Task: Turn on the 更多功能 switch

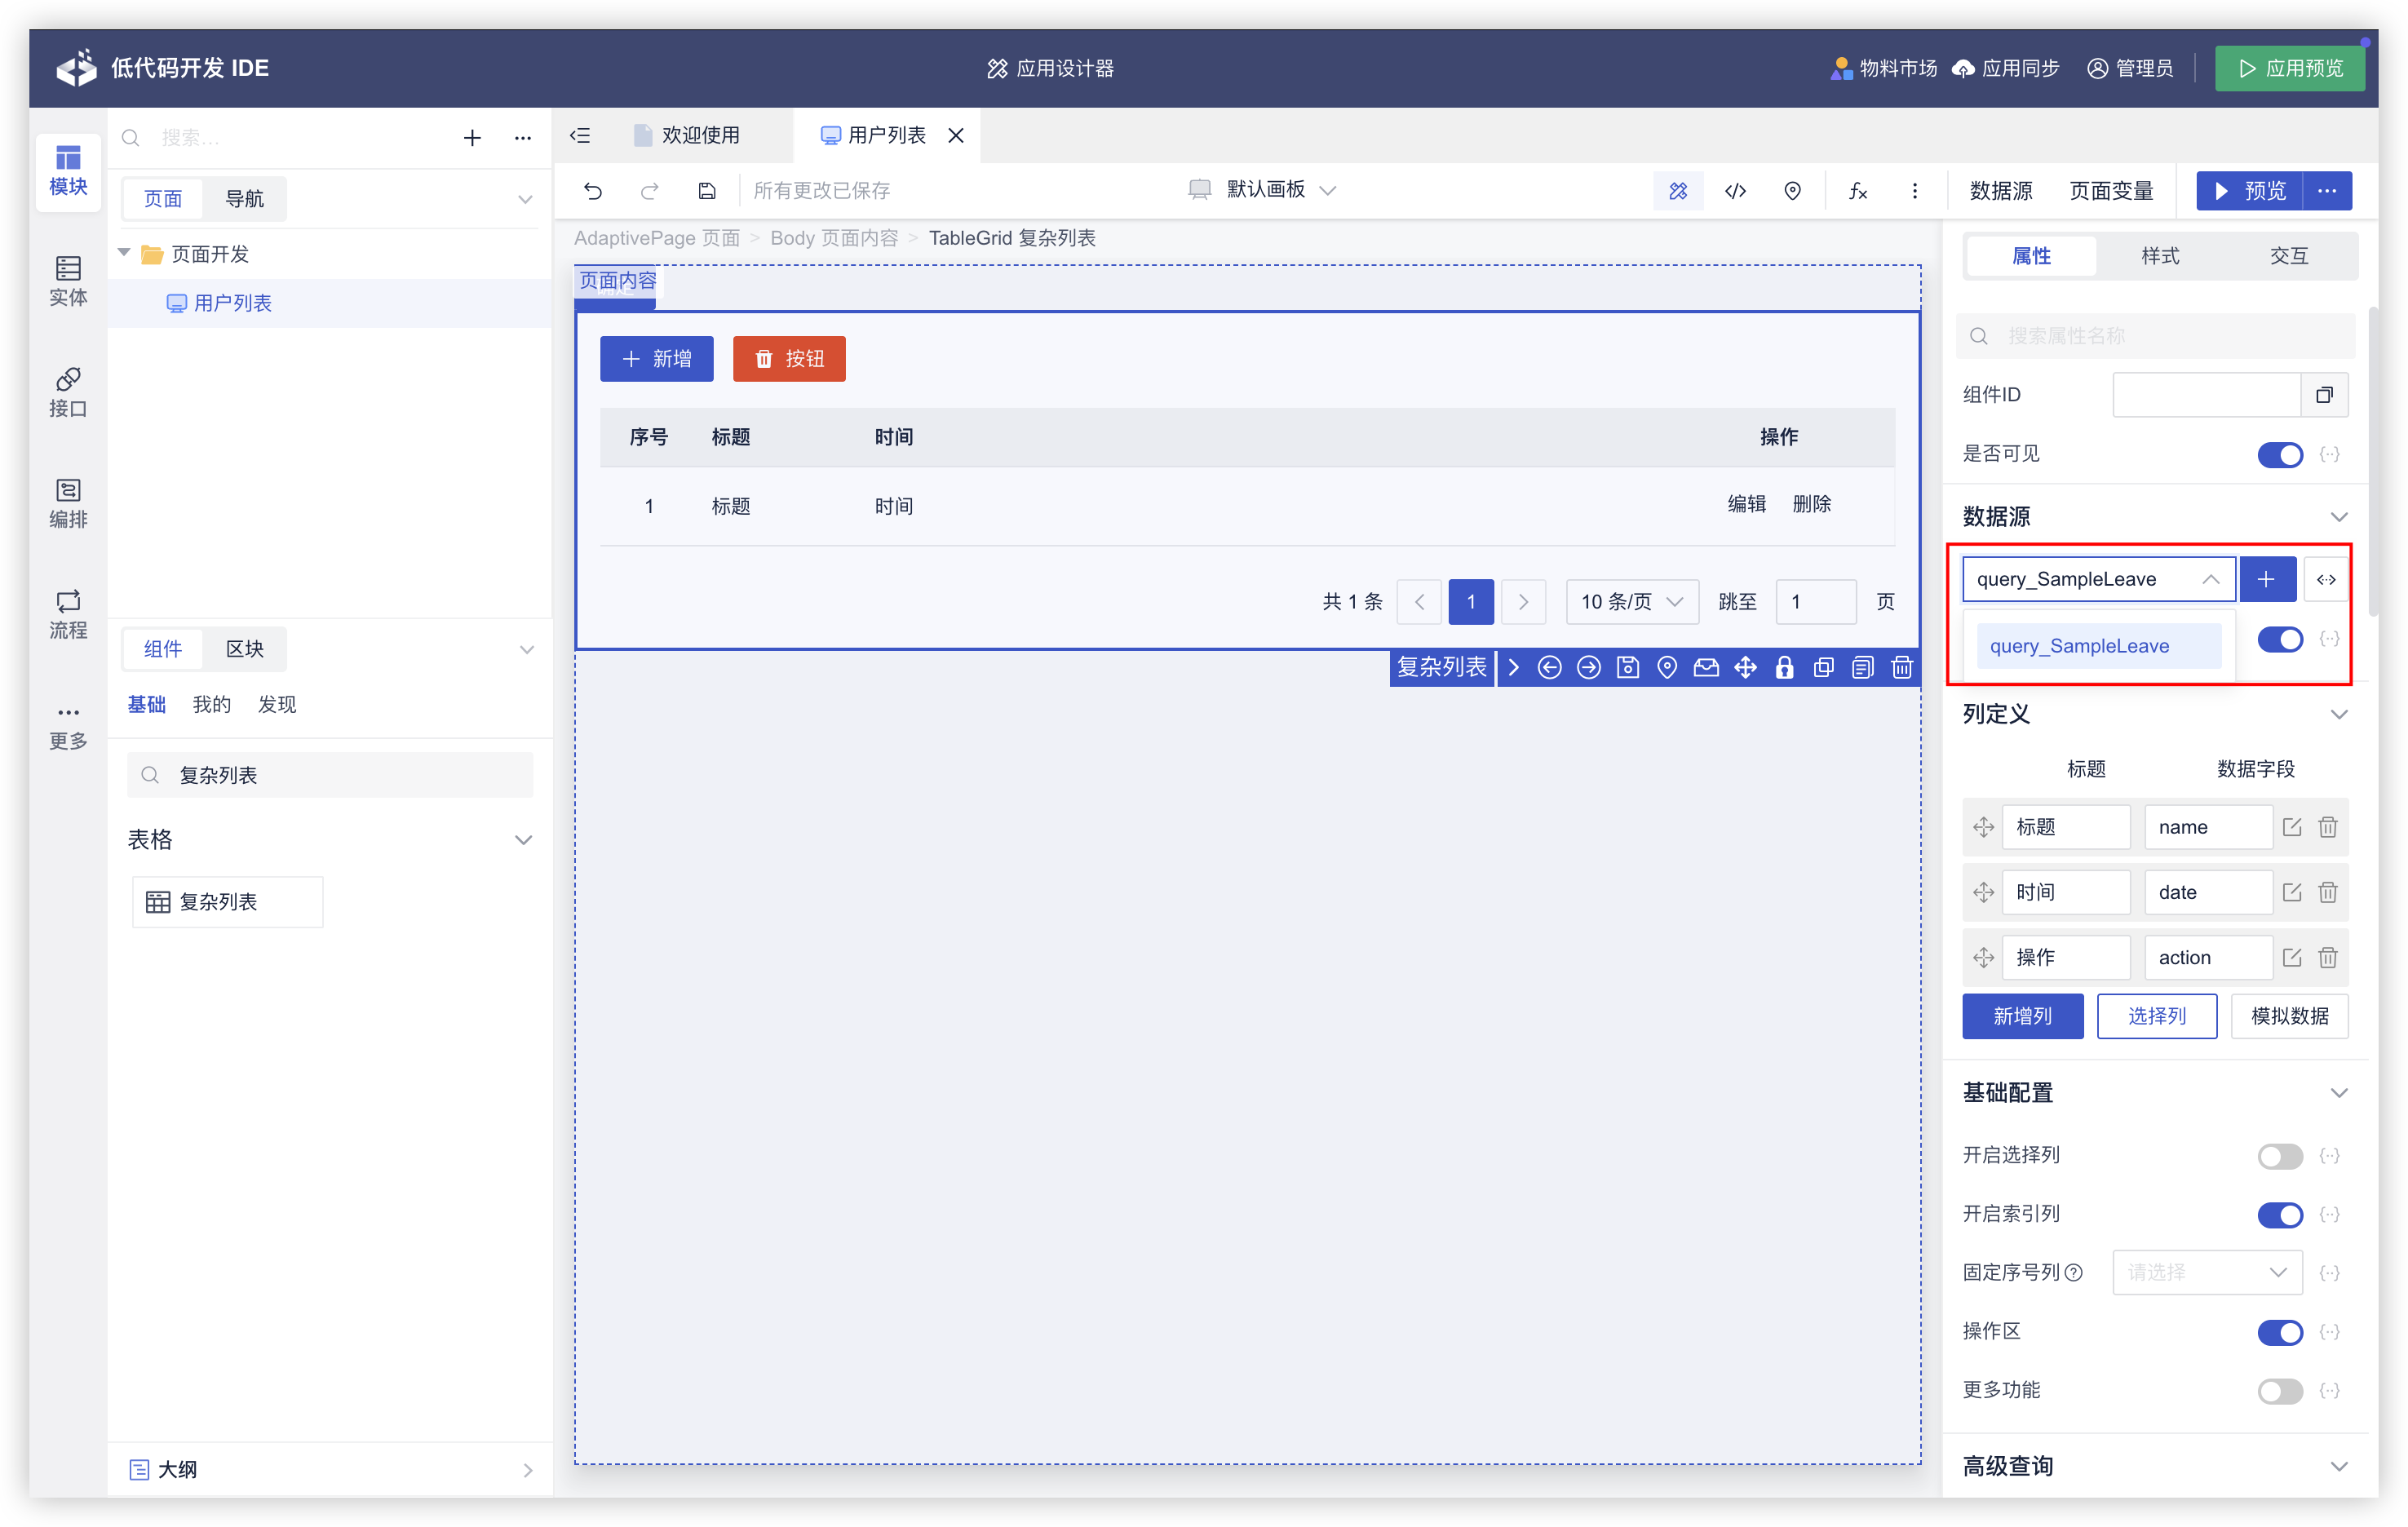Action: point(2279,1390)
